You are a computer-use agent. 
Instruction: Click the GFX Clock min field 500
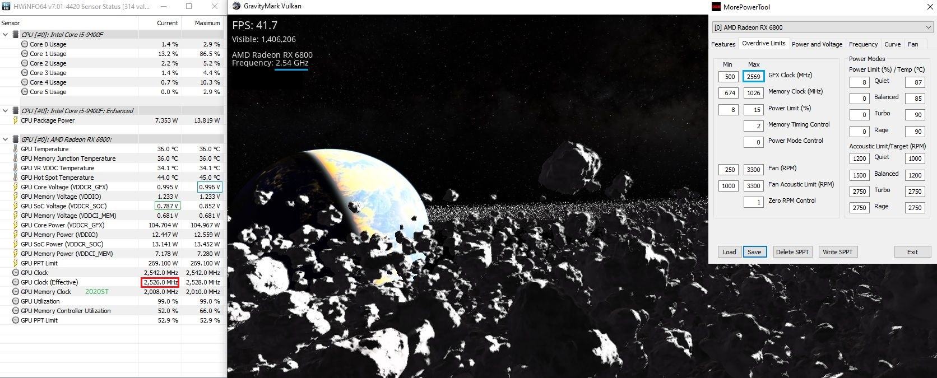tap(729, 77)
